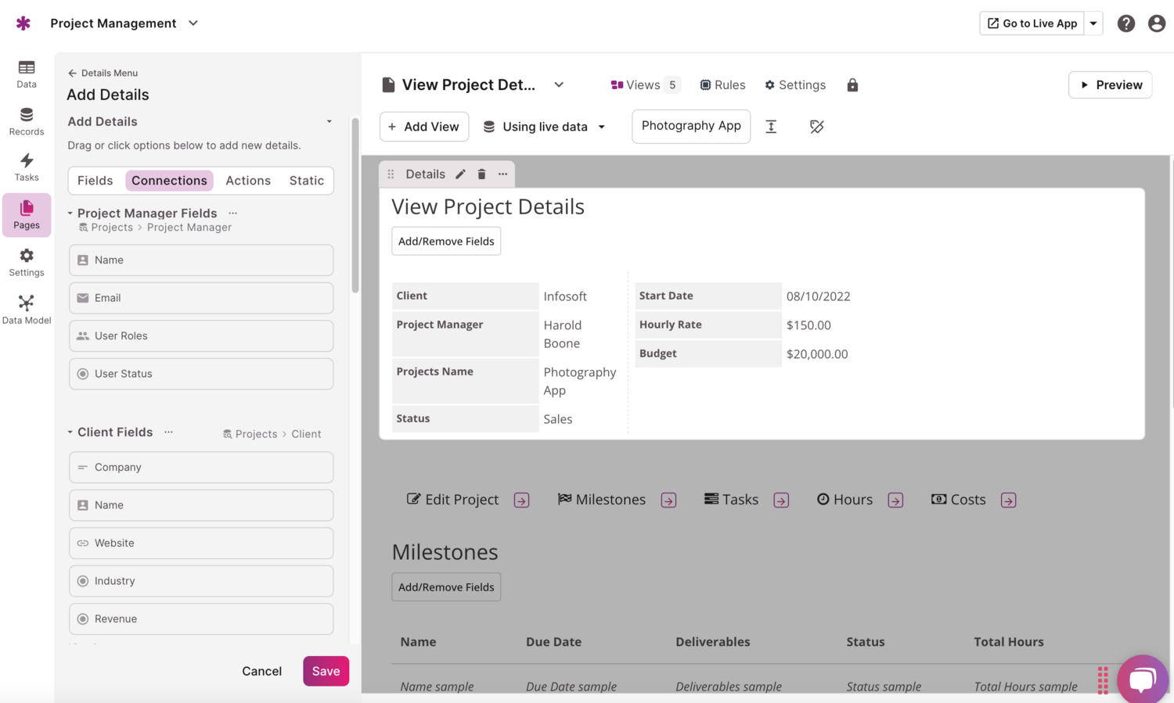The image size is (1174, 703).
Task: Open Data Model from sidebar
Action: click(27, 309)
